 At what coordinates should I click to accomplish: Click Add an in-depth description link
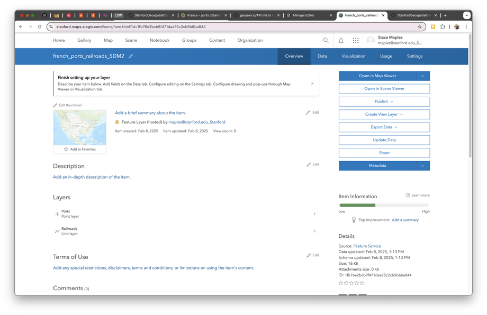[92, 177]
